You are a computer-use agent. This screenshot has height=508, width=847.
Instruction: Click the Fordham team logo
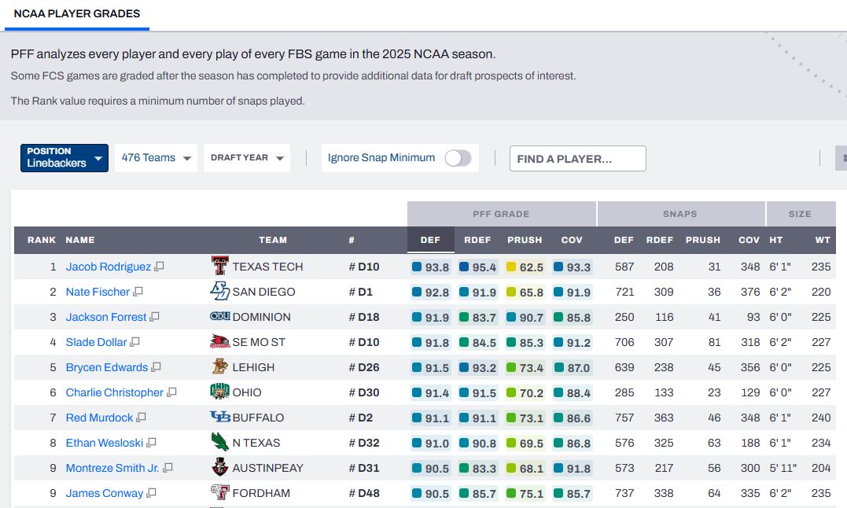pyautogui.click(x=219, y=492)
